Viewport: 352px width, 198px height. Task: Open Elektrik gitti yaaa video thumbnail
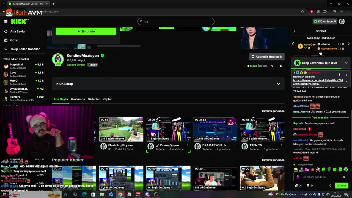click(x=121, y=129)
